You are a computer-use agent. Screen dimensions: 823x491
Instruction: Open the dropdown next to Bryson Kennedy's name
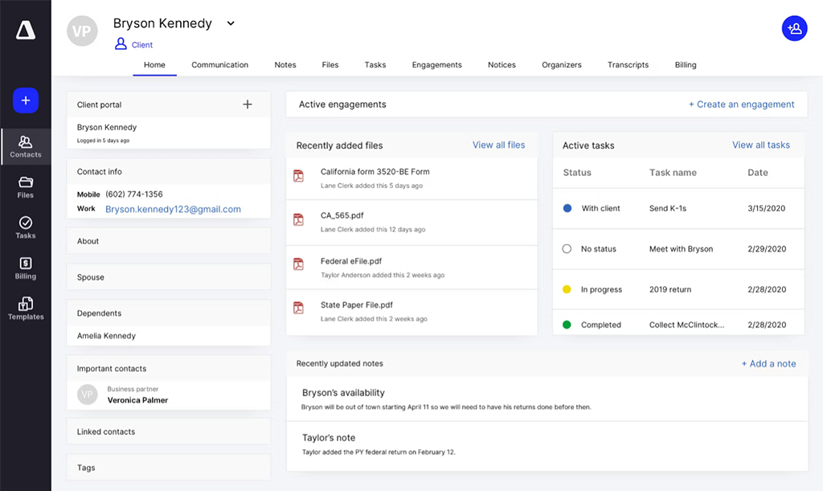(231, 23)
